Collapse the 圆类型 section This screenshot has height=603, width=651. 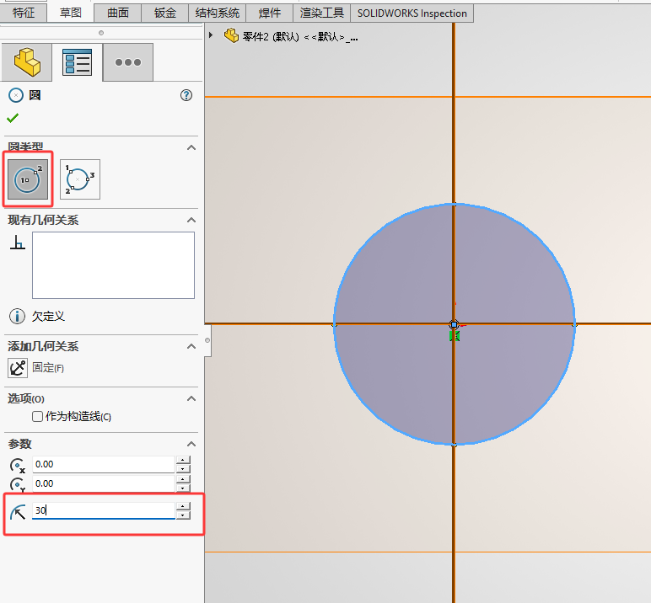(191, 147)
